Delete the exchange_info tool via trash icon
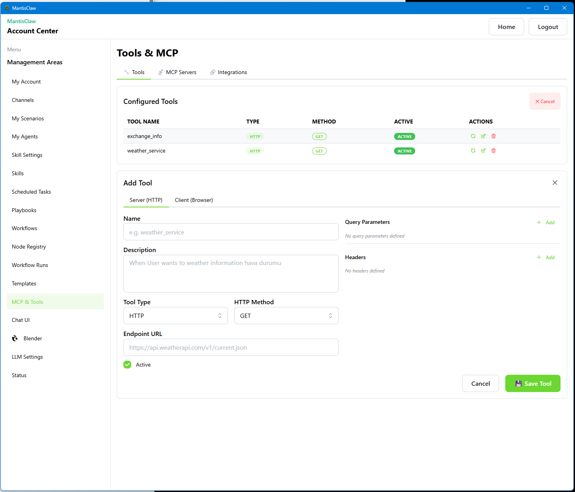The width and height of the screenshot is (575, 492). (x=493, y=136)
